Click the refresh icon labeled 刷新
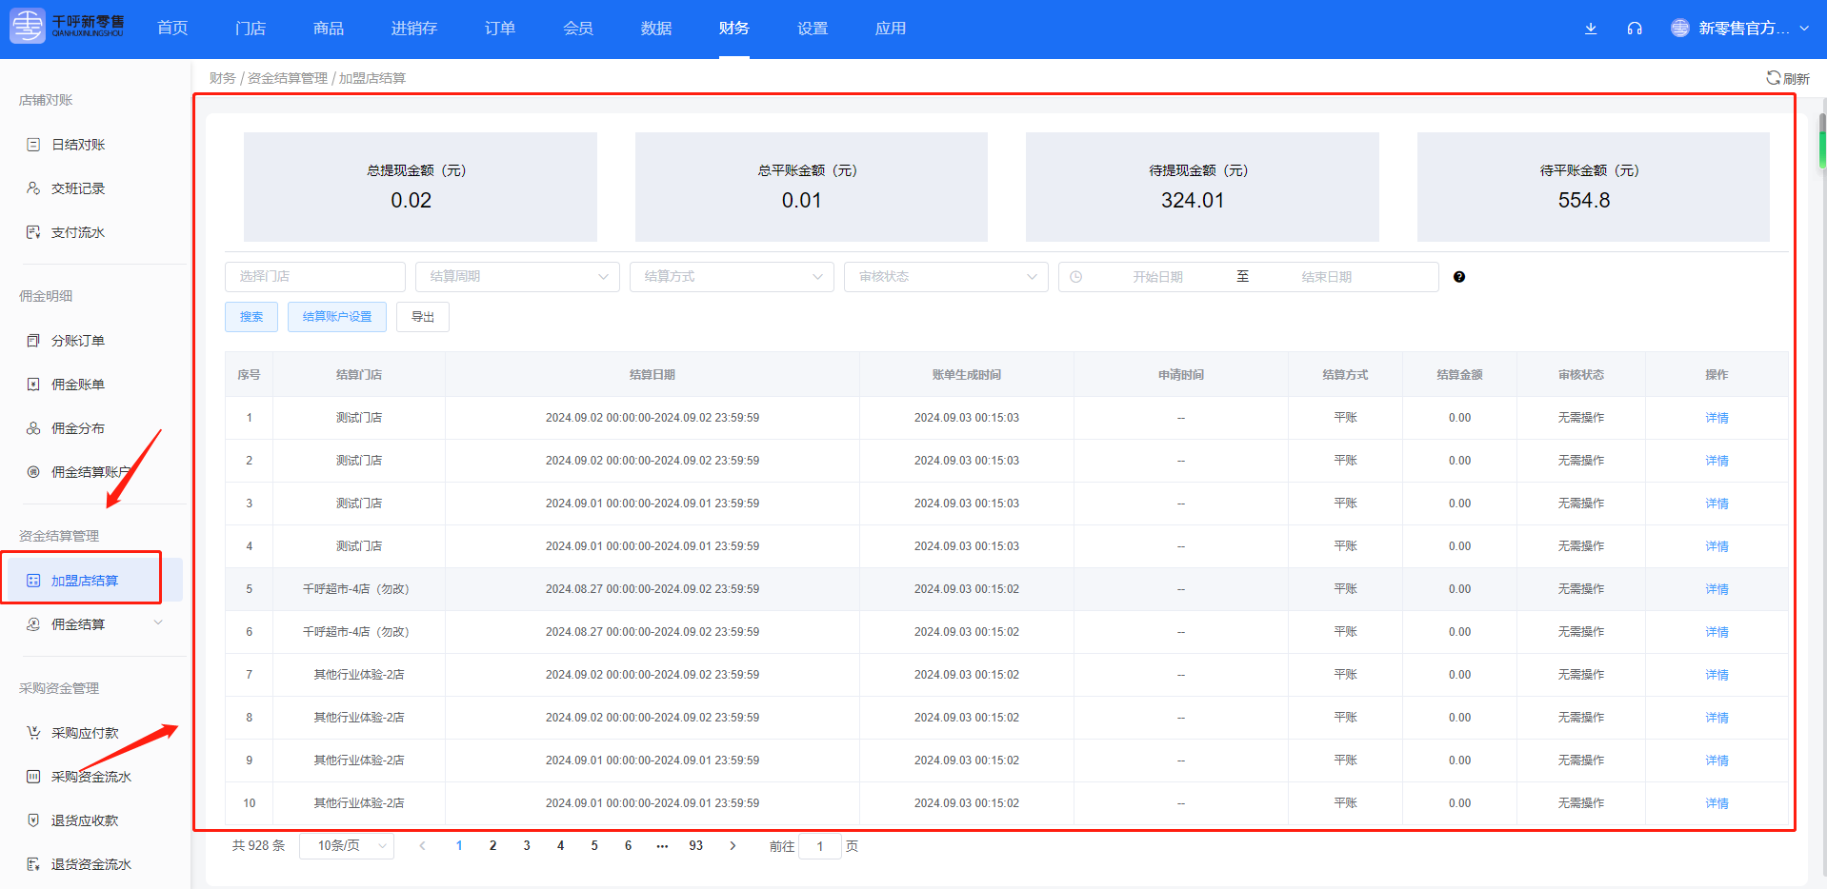 point(1787,78)
